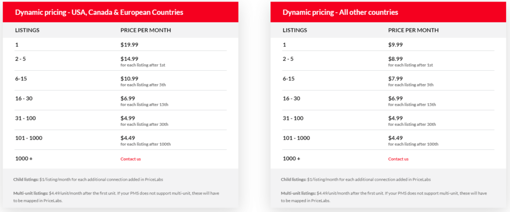Click the All other countries pricing header

tap(340, 12)
